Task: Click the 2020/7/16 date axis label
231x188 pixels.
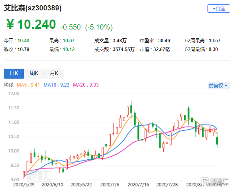Action: 138,184
